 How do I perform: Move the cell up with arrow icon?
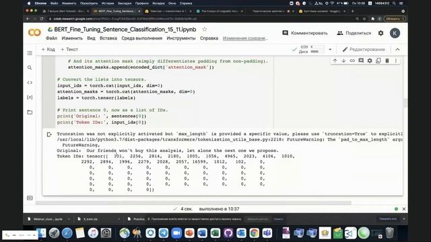[335, 61]
